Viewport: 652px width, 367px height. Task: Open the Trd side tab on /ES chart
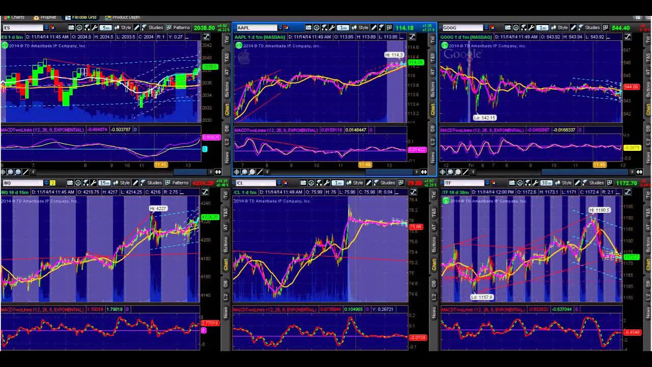click(227, 39)
